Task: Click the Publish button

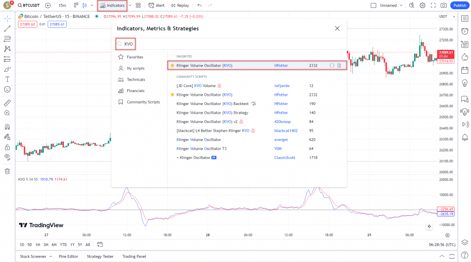Action: click(460, 6)
